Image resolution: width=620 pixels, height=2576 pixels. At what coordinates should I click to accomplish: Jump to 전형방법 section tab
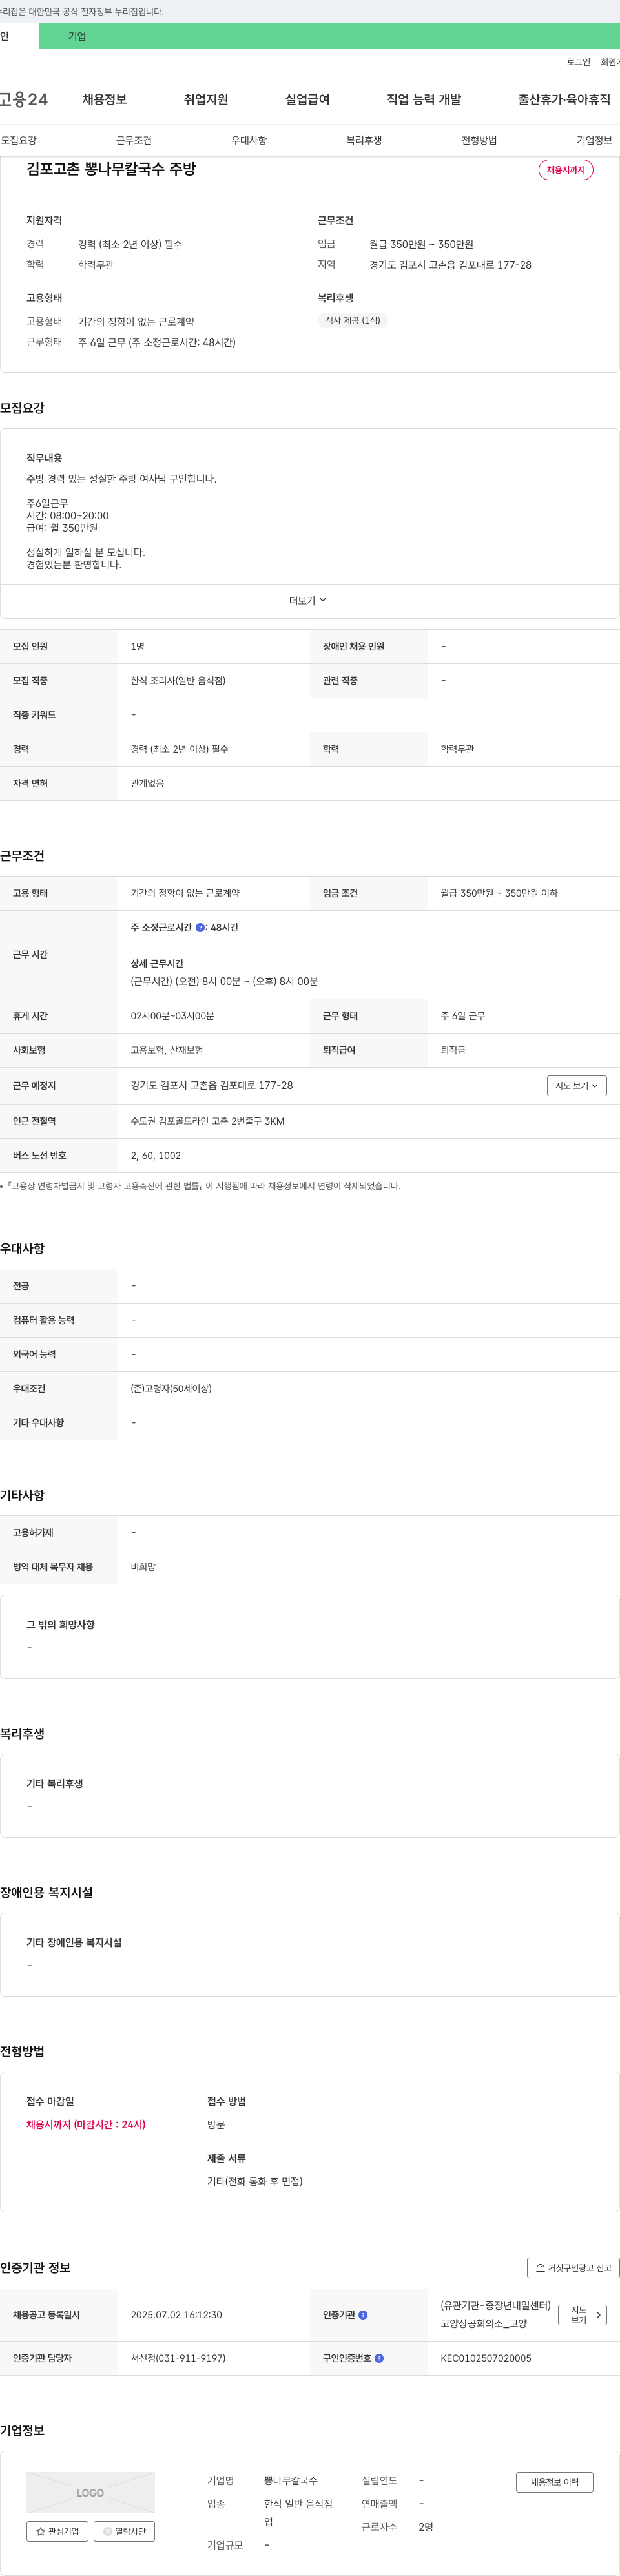pyautogui.click(x=479, y=140)
